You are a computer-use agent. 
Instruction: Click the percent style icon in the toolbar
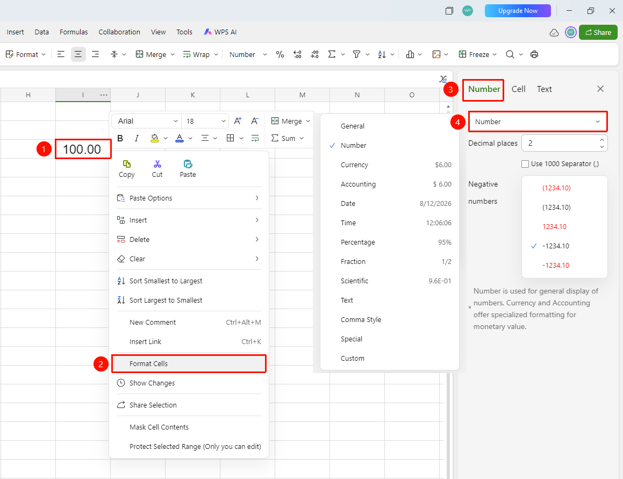280,54
